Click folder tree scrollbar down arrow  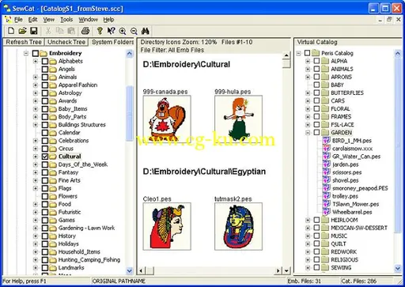coord(130,270)
